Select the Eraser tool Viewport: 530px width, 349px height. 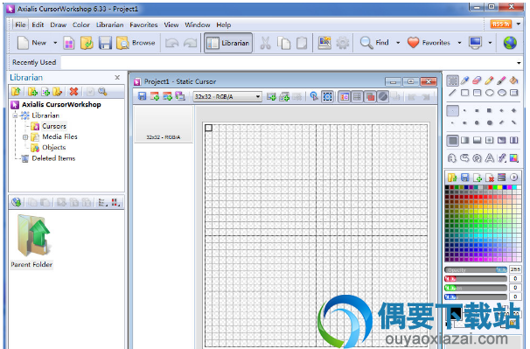477,80
